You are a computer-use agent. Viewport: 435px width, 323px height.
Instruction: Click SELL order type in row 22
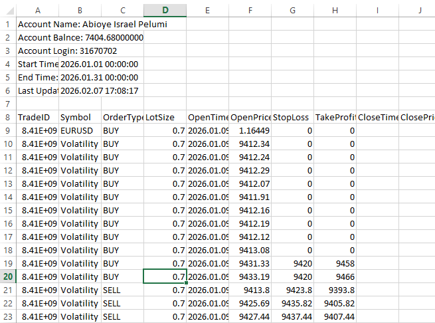tap(123, 304)
